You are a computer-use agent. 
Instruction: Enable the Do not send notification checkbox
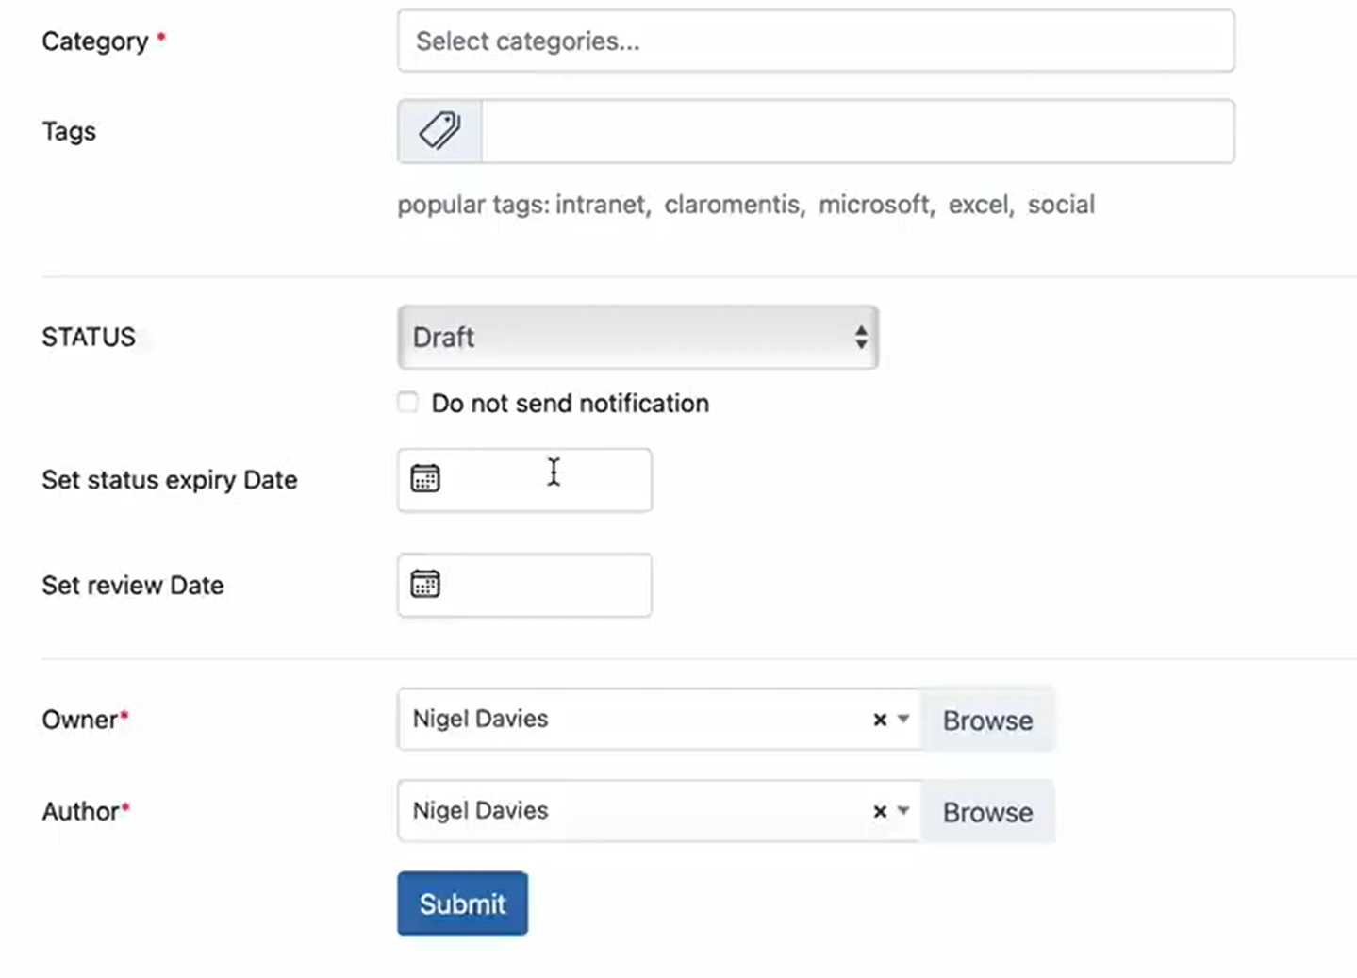408,403
